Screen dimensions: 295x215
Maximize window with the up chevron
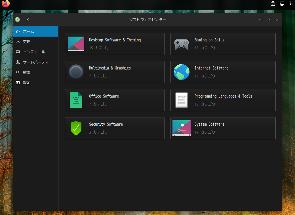[x=269, y=20]
